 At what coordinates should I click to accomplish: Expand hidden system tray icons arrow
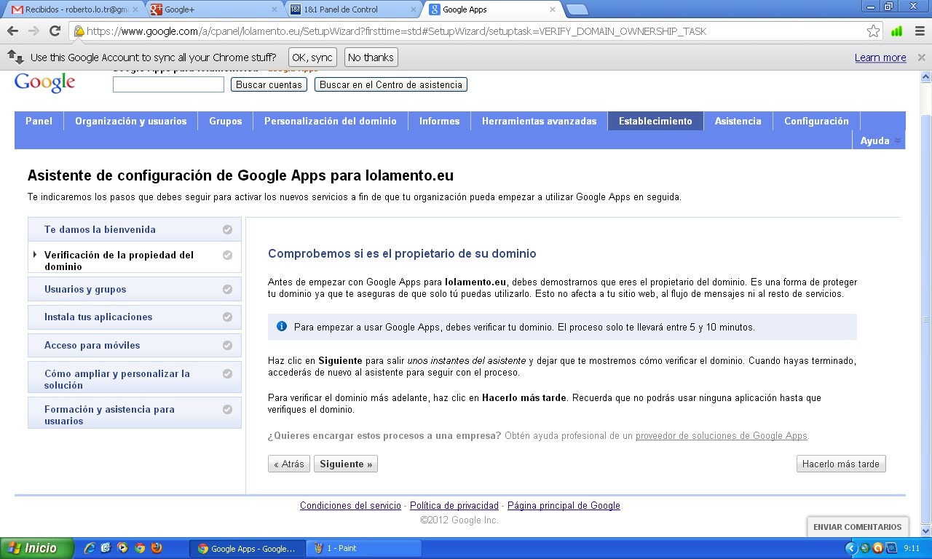851,548
